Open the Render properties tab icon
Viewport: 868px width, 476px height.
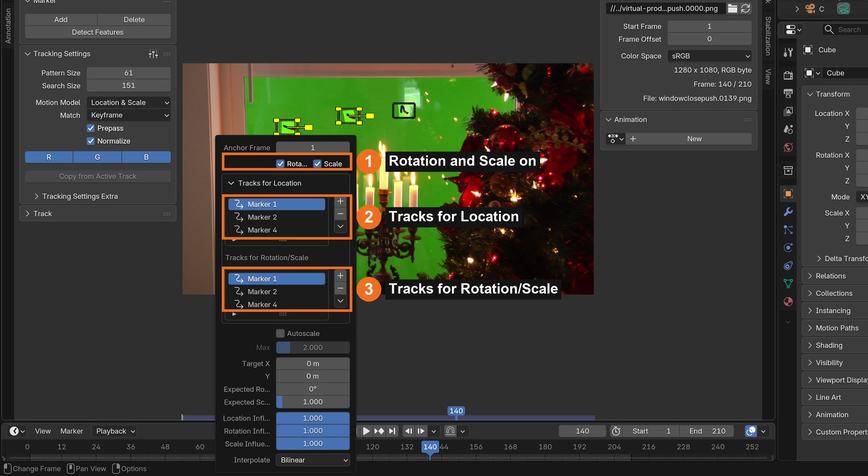[788, 75]
